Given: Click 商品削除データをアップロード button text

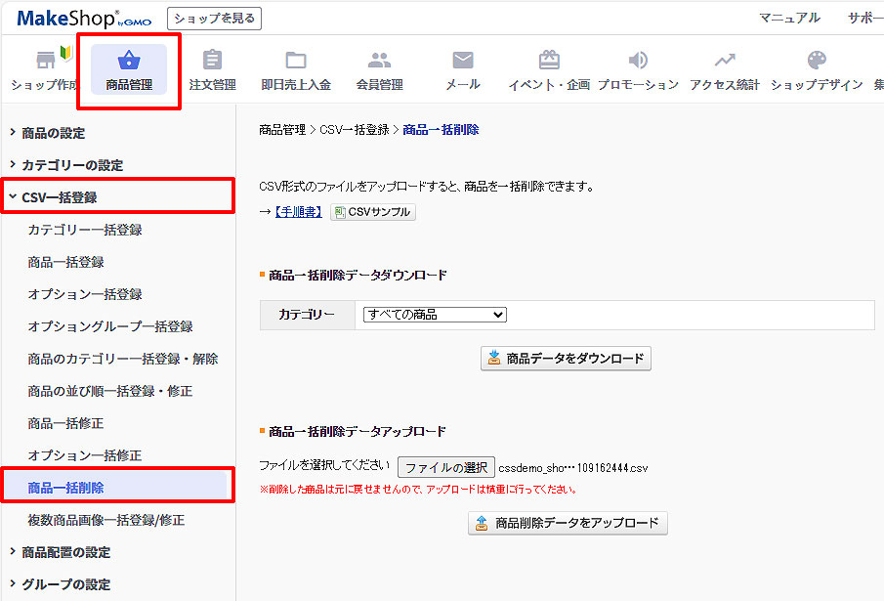Looking at the screenshot, I should [x=576, y=523].
